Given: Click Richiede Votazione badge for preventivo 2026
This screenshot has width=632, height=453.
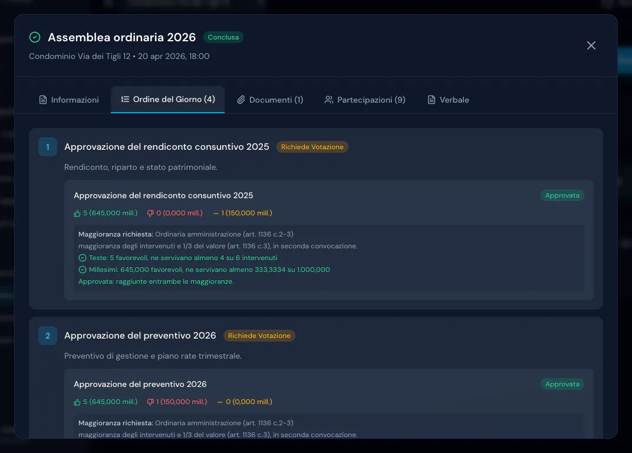Looking at the screenshot, I should (x=259, y=336).
